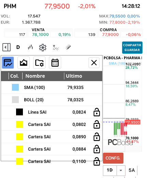Click the Col. column header
The image size is (147, 178).
coord(14,76)
